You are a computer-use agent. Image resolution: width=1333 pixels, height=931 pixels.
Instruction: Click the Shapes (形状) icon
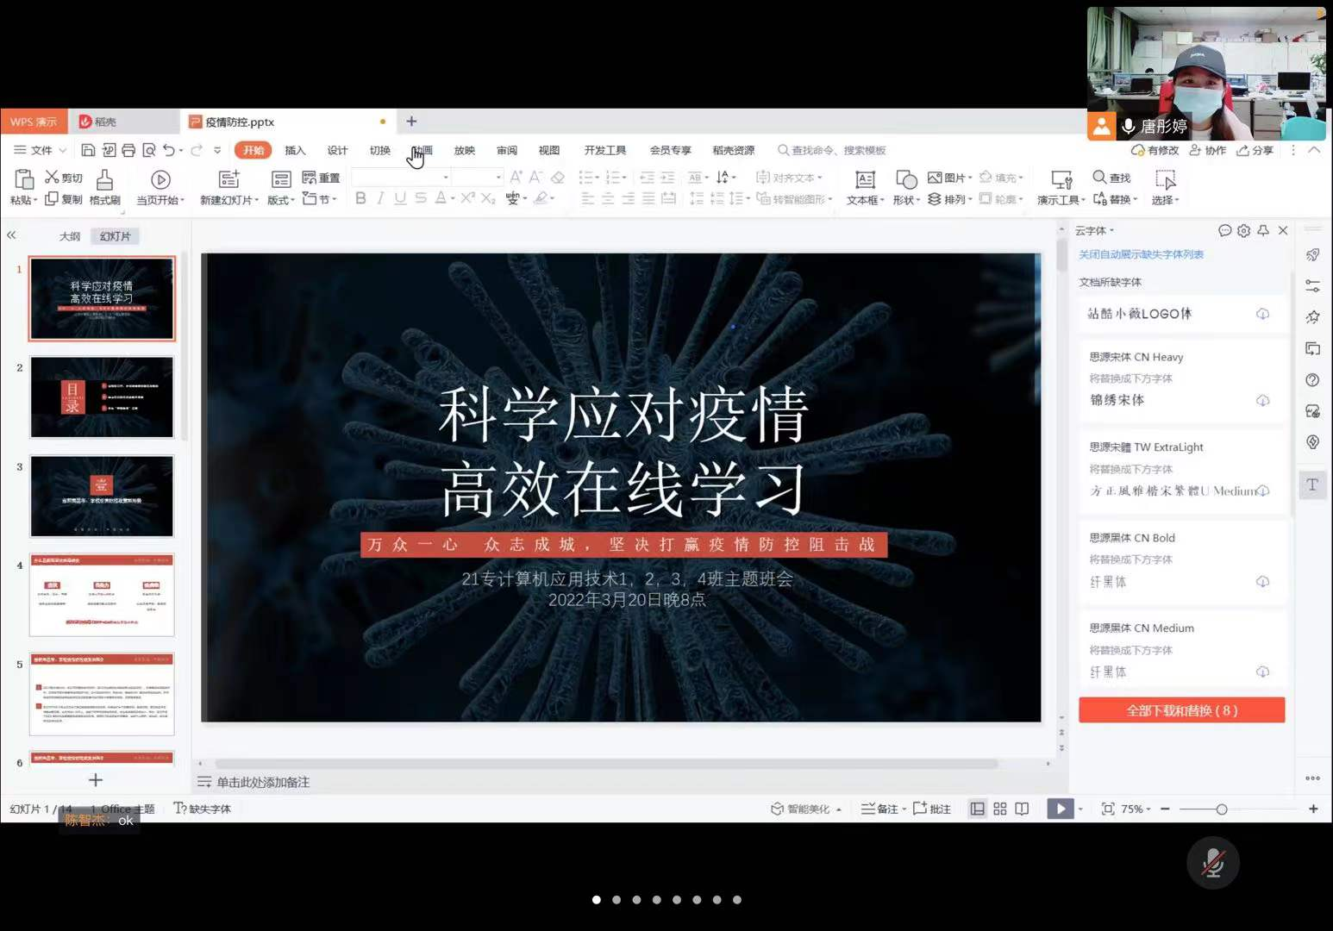pyautogui.click(x=905, y=179)
